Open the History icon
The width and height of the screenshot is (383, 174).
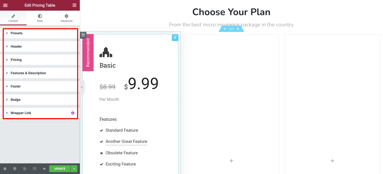tap(24, 169)
